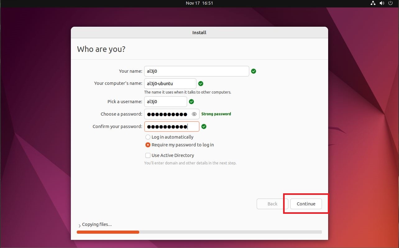The width and height of the screenshot is (399, 248).
Task: Click the Install window title bar
Action: (199, 32)
